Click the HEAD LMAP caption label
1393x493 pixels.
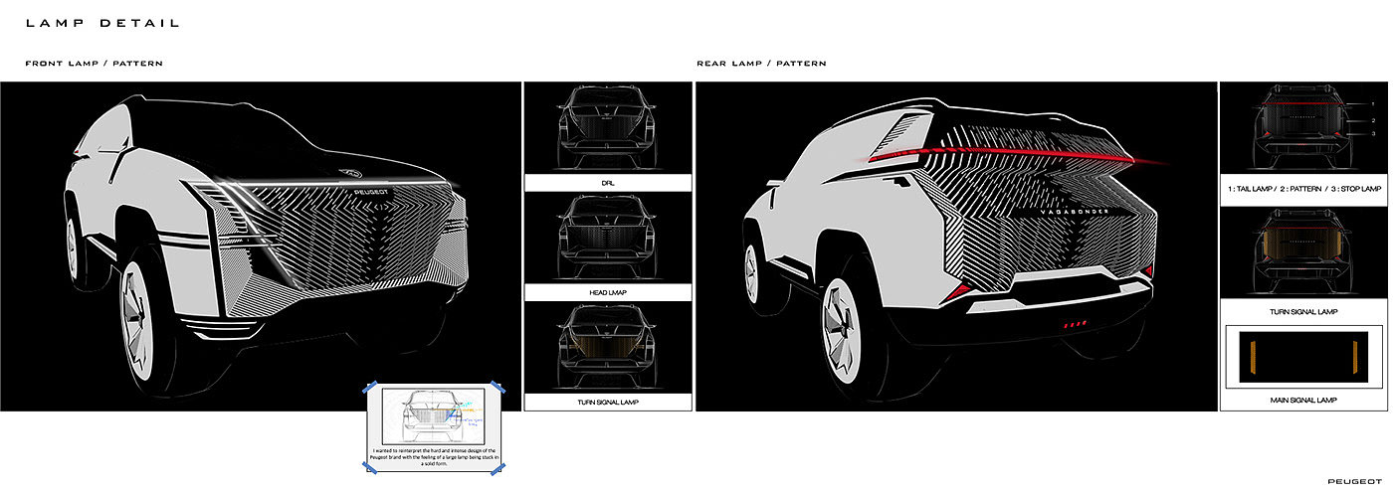coord(607,292)
